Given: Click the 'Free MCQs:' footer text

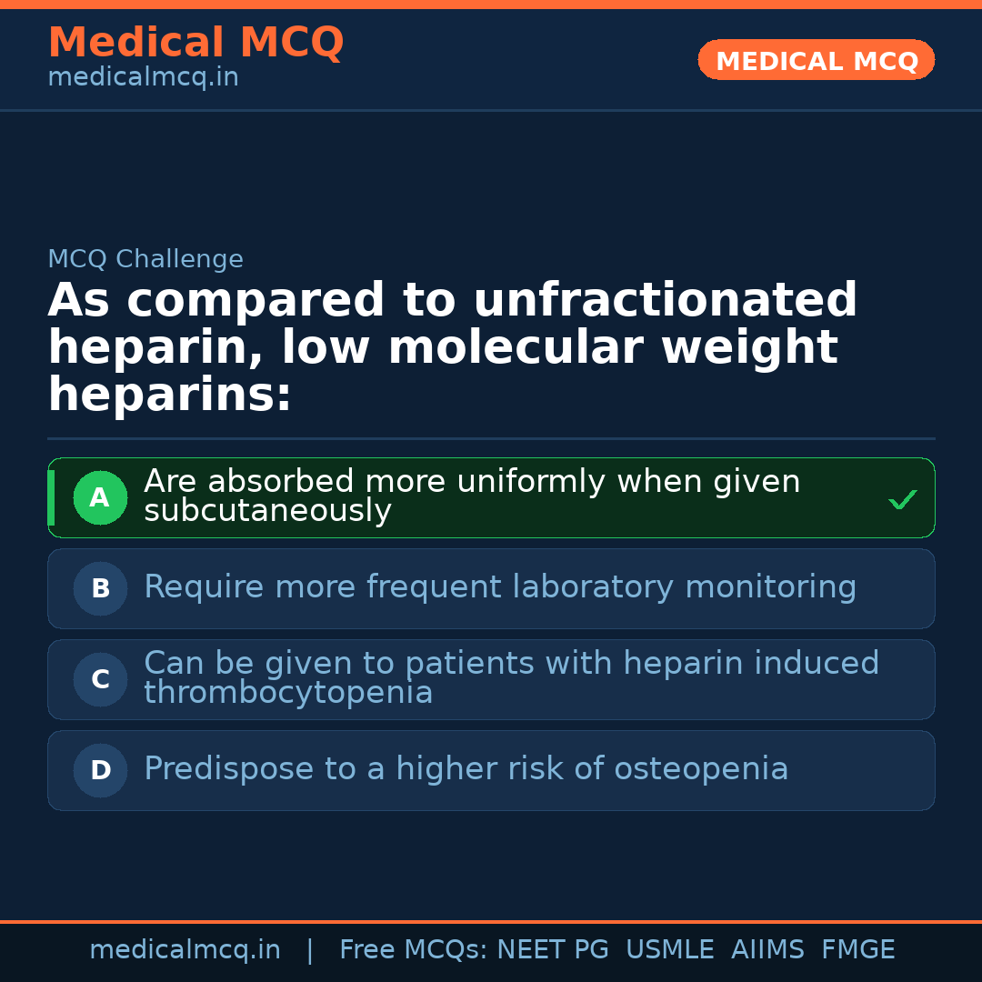Looking at the screenshot, I should point(414,950).
